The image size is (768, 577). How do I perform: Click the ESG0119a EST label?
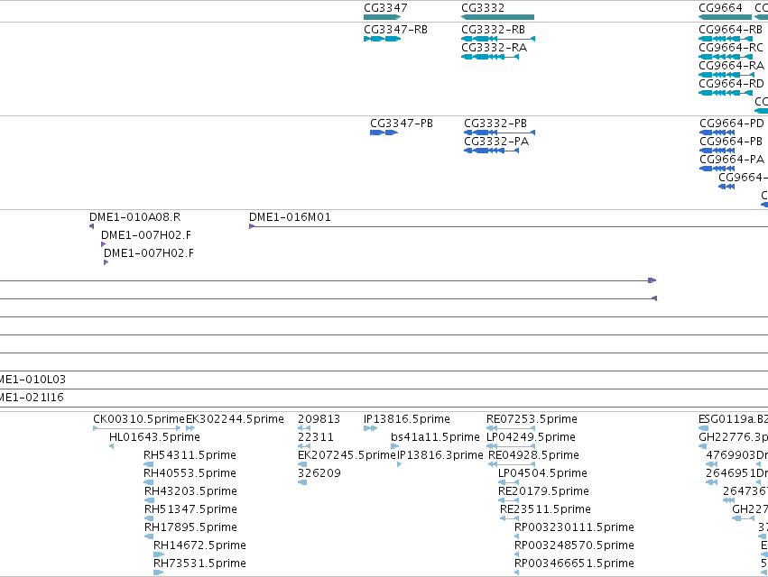[x=733, y=419]
